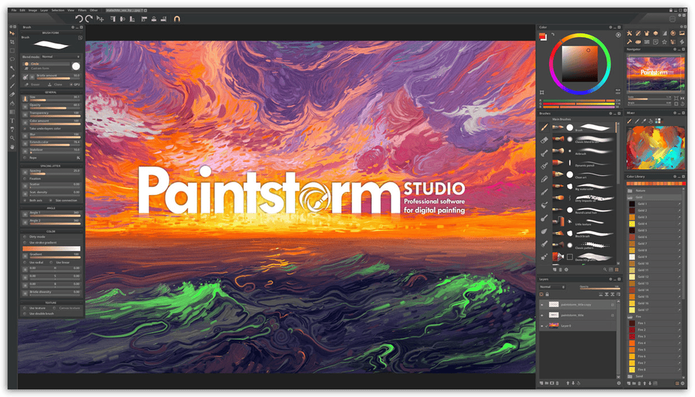Open the layer blend mode Normal dropdown
Image resolution: width=695 pixels, height=397 pixels.
(552, 287)
